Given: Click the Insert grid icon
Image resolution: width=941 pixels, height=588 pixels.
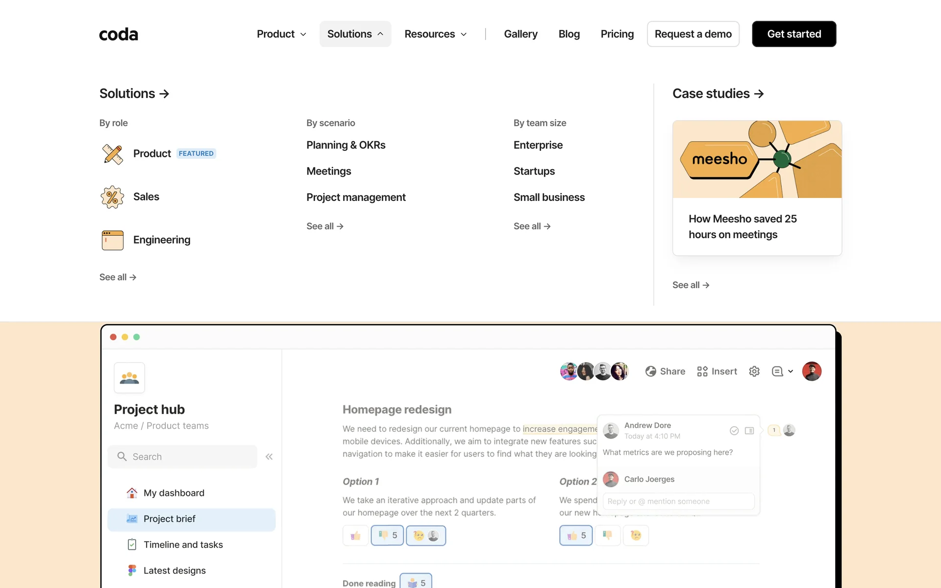Looking at the screenshot, I should (702, 371).
